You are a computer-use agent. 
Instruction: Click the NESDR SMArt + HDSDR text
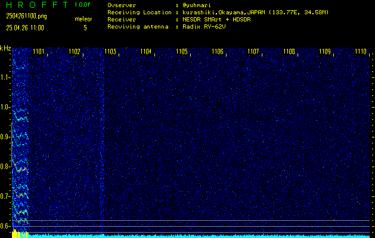216,20
